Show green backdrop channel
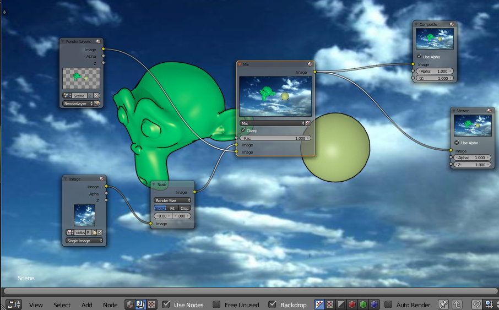Screen dimensions: 499x310 pyautogui.click(x=362, y=304)
